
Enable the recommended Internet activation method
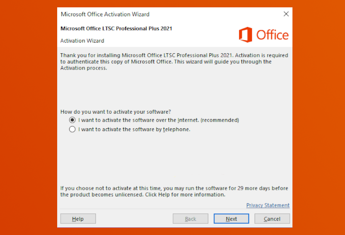click(x=72, y=120)
